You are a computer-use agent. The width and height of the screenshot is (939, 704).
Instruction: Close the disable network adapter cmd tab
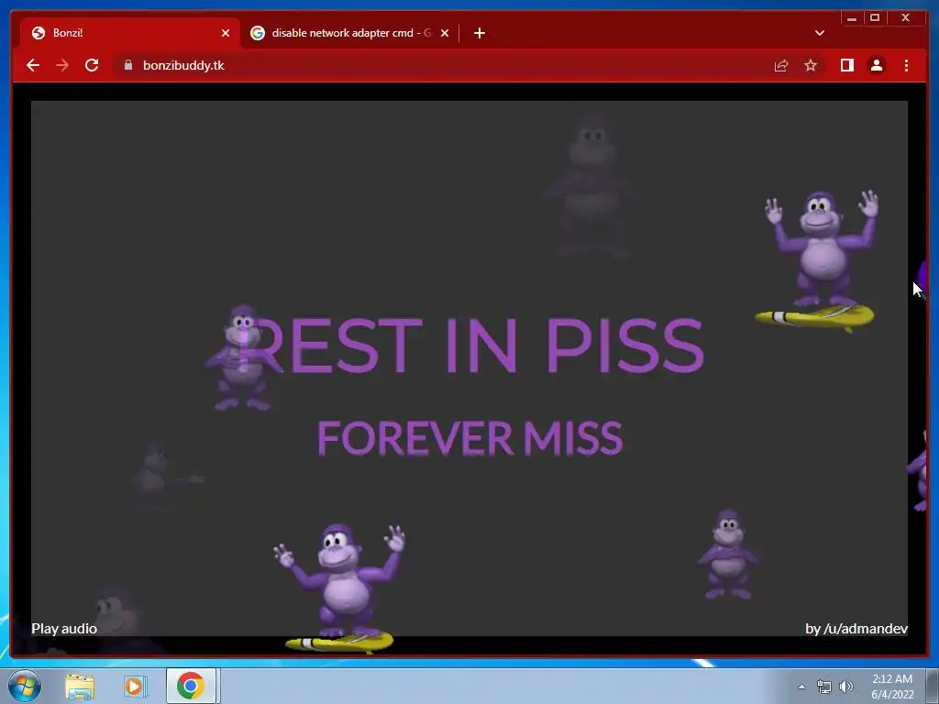(x=445, y=33)
